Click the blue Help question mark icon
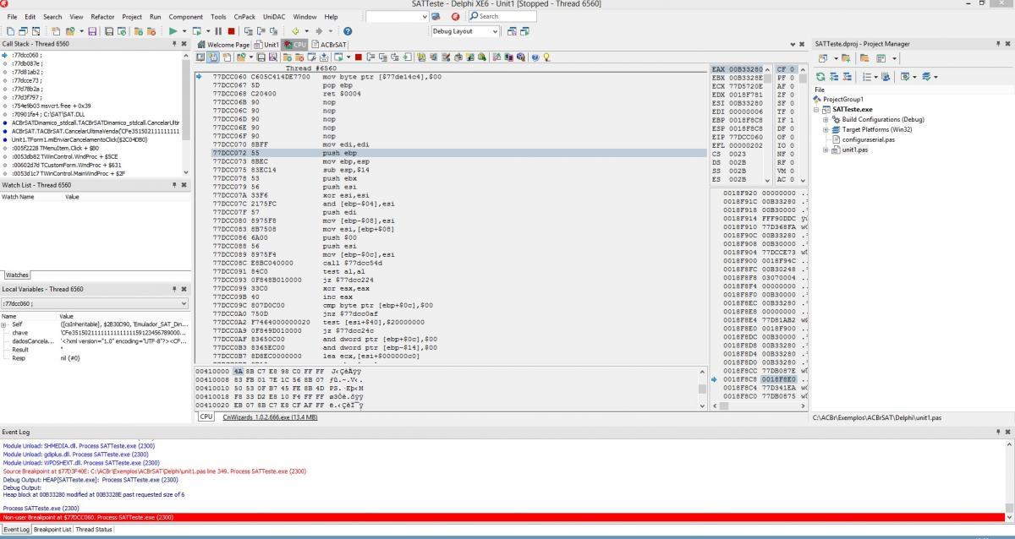This screenshot has height=539, width=1015. click(347, 30)
